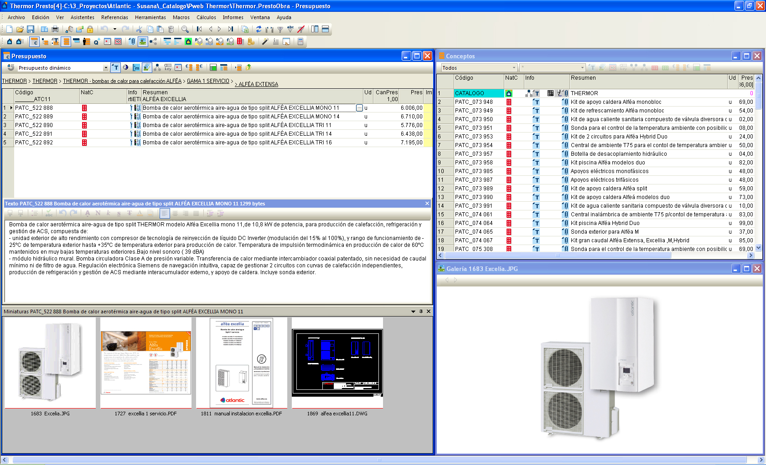The image size is (766, 465).
Task: Open the Archivo menu
Action: (16, 17)
